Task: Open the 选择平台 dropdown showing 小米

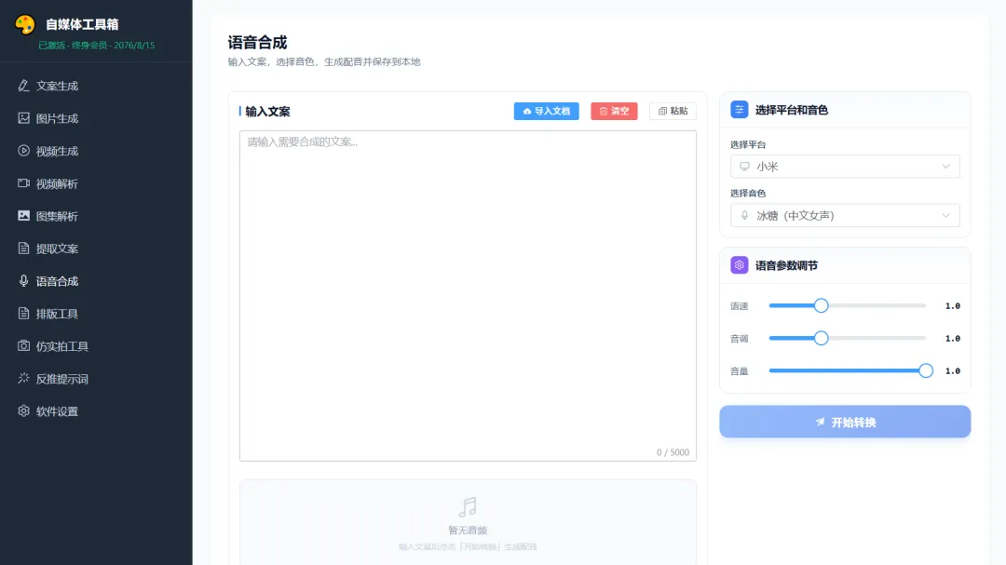Action: tap(845, 167)
